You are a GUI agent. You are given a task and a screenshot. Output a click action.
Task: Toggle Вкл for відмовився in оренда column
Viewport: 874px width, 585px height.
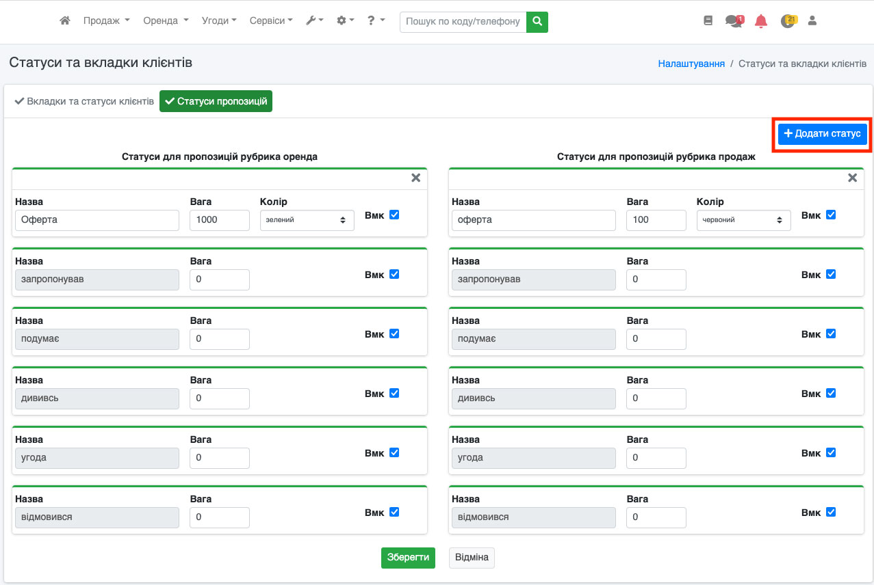pyautogui.click(x=394, y=512)
